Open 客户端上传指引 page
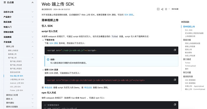 coord(16,61)
